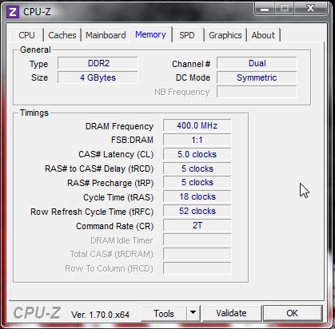Screen dimensions: 335x329
Task: Minimize the CPU-Z window
Action: [x=265, y=9]
